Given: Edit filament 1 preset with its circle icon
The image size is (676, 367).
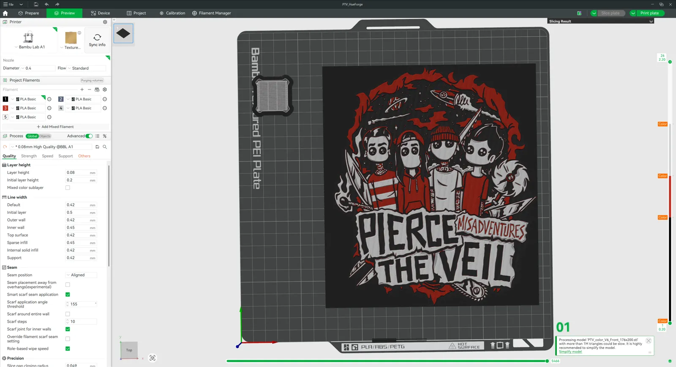Looking at the screenshot, I should [49, 99].
